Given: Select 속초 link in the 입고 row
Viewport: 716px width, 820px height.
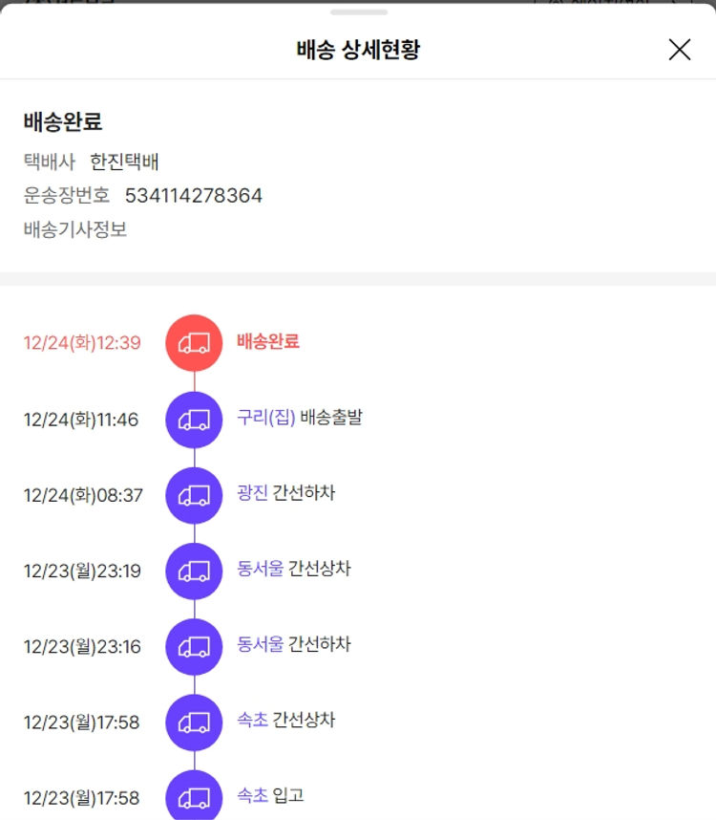Looking at the screenshot, I should point(252,795).
